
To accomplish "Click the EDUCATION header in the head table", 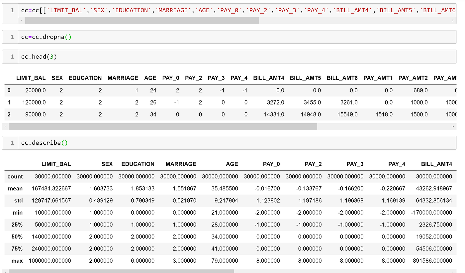I will pyautogui.click(x=85, y=78).
